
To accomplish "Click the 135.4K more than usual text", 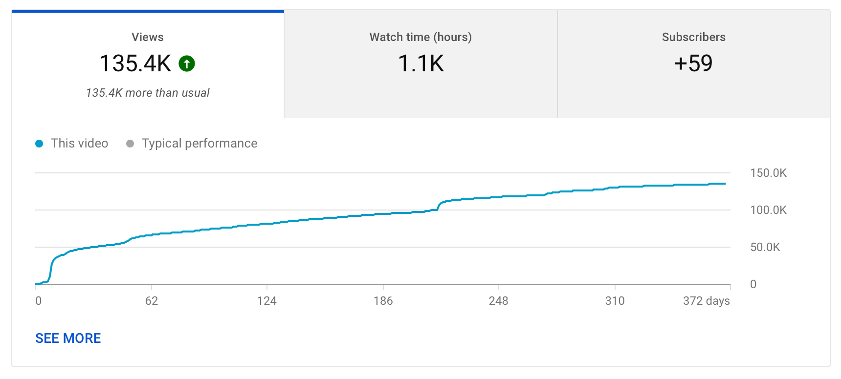I will pos(147,92).
